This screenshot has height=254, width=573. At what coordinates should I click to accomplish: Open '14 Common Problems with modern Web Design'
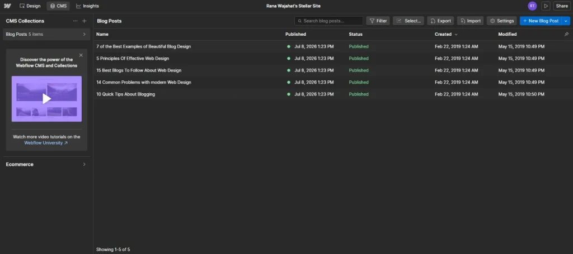tap(144, 83)
